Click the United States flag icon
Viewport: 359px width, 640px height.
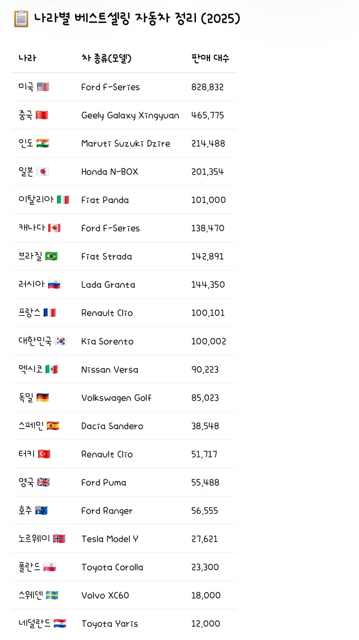tap(43, 87)
